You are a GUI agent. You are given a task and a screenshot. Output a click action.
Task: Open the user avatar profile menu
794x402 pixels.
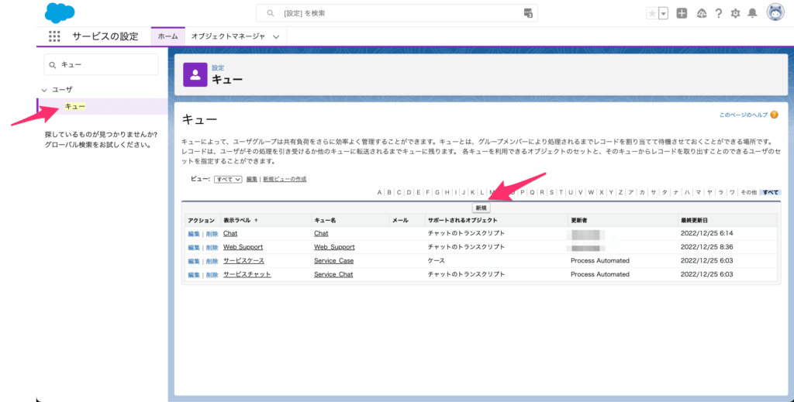pyautogui.click(x=775, y=12)
